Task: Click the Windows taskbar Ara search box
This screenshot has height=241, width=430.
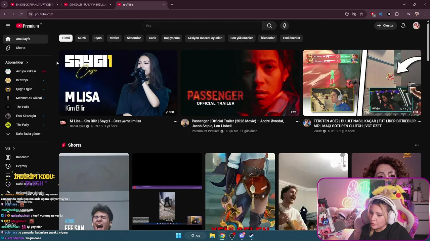Action: coord(196,236)
